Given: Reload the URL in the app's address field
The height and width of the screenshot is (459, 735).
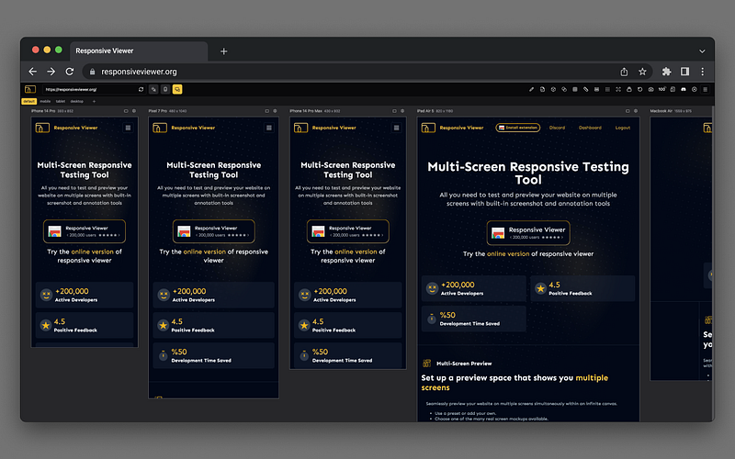Looking at the screenshot, I should pyautogui.click(x=141, y=89).
